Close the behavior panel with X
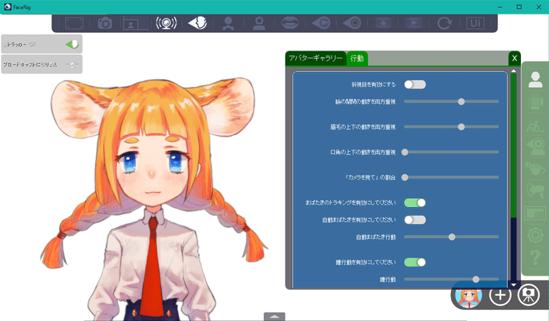The image size is (549, 321). click(514, 58)
